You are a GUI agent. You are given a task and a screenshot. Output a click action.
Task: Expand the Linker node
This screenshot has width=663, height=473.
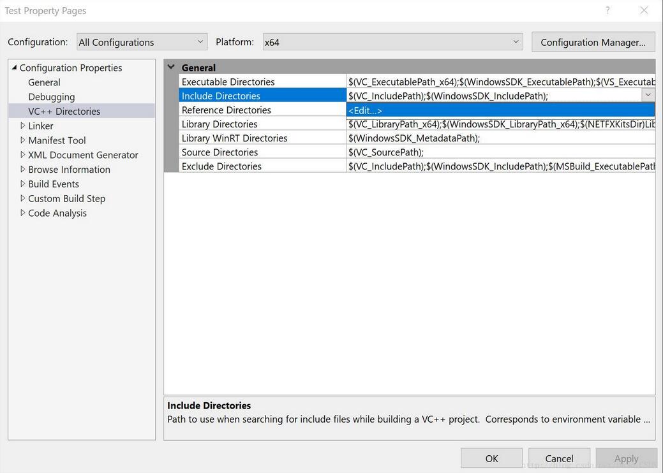click(22, 126)
